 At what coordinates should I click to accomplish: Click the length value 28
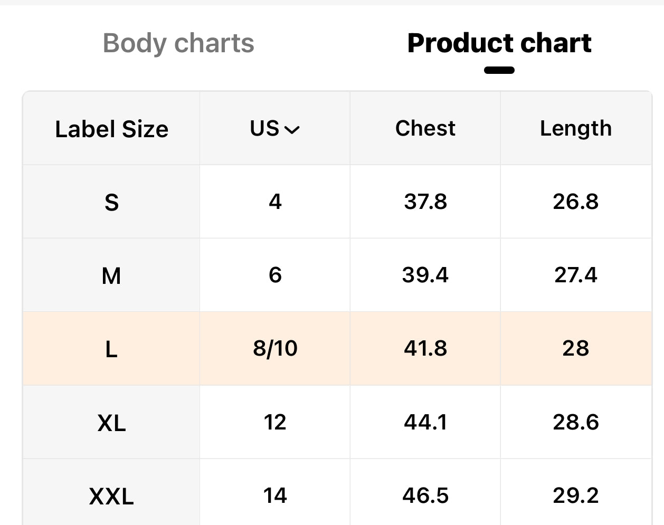click(x=575, y=348)
